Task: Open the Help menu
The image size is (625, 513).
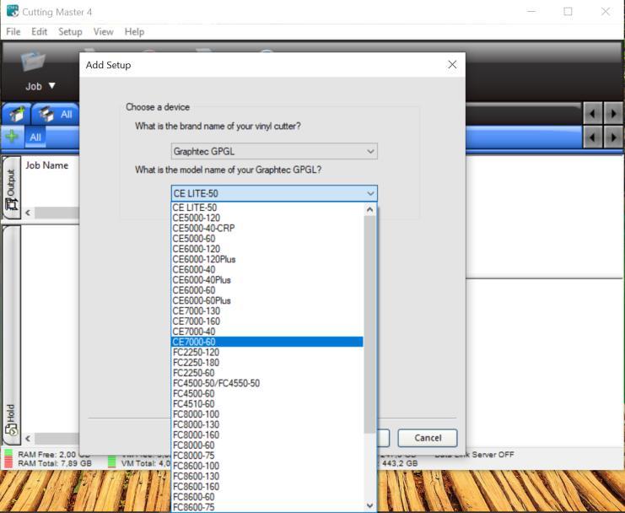Action: (x=134, y=32)
